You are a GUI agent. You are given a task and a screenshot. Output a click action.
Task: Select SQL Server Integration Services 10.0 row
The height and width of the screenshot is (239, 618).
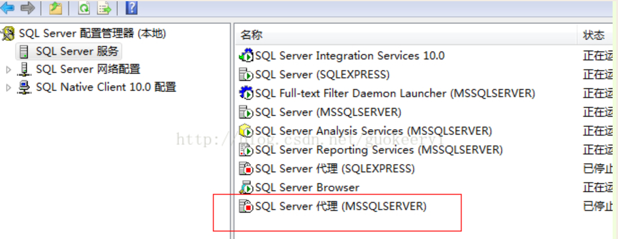[350, 56]
